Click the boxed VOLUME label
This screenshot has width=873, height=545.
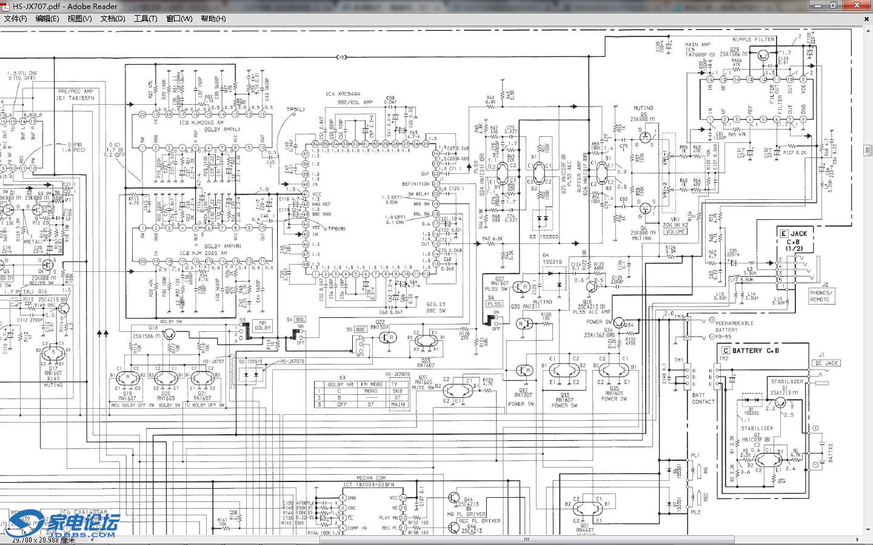[675, 232]
